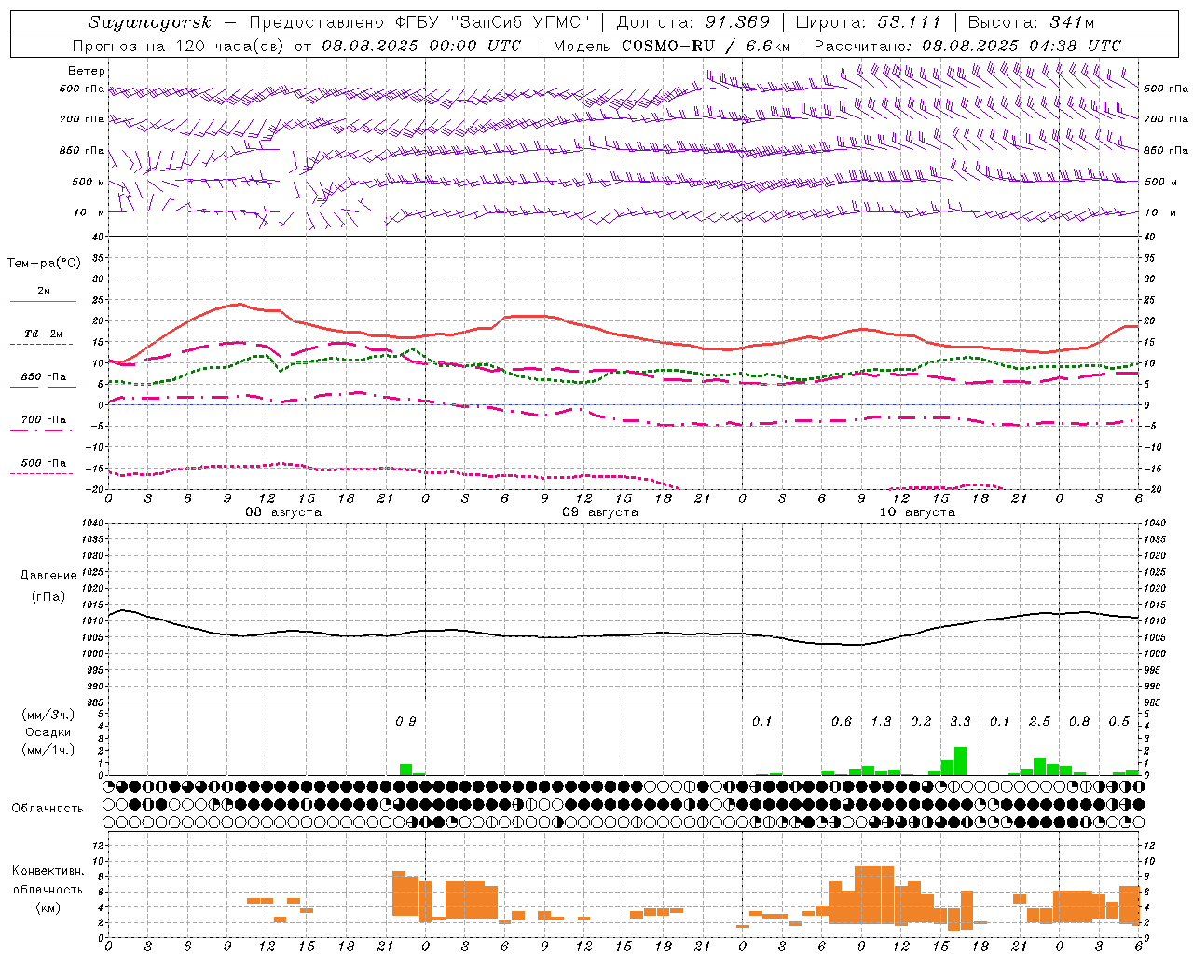Click the 0.2 precipitation total
The height and width of the screenshot is (954, 1193).
pyautogui.click(x=921, y=721)
